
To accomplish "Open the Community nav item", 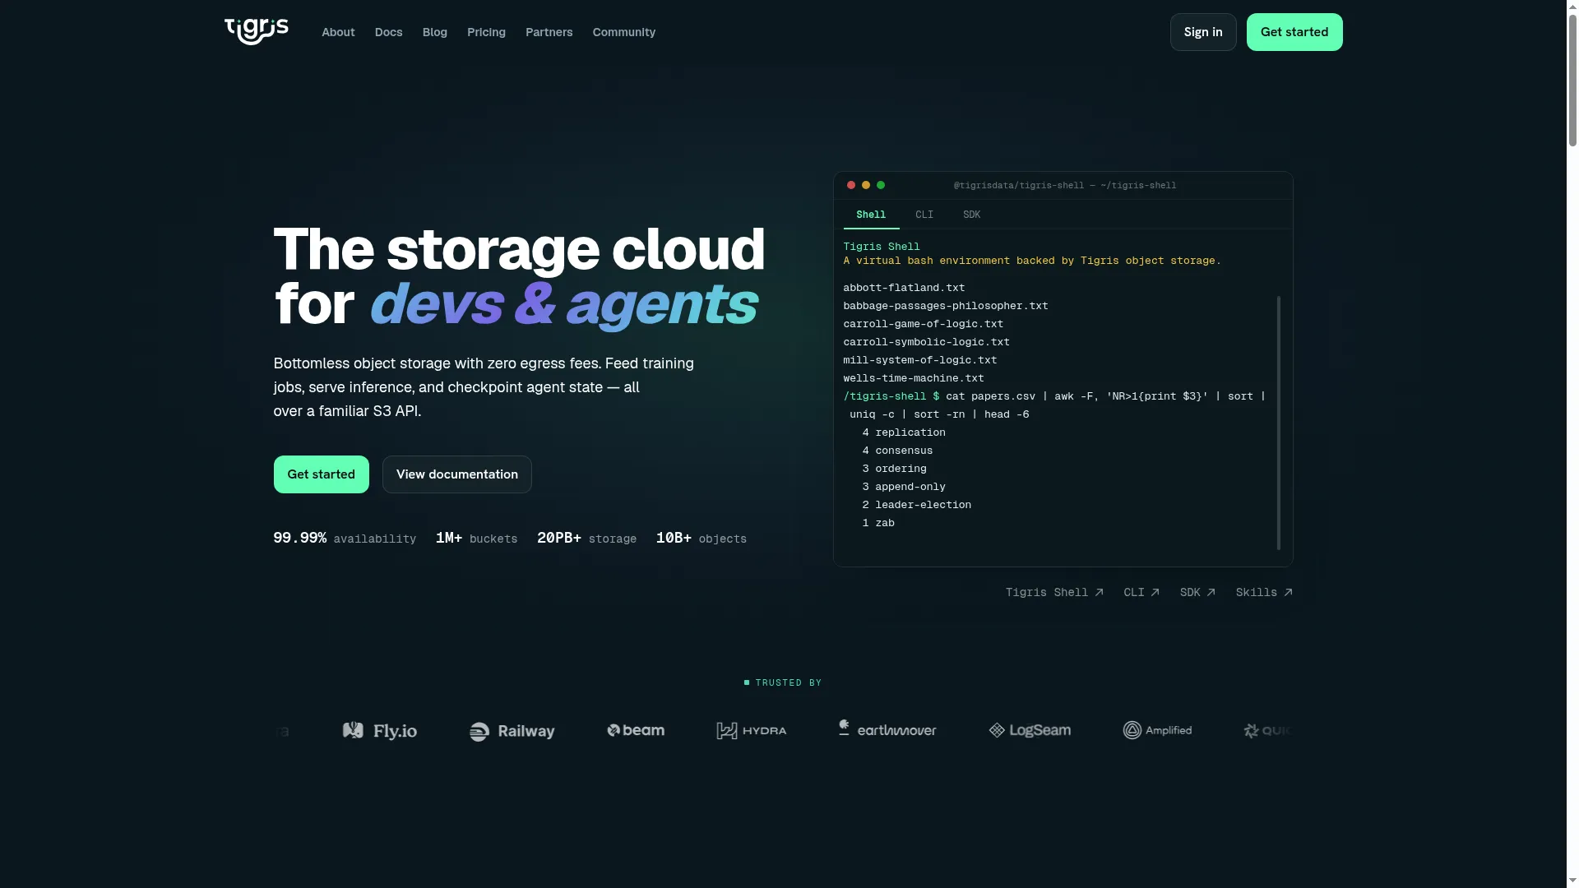I will 623,32.
